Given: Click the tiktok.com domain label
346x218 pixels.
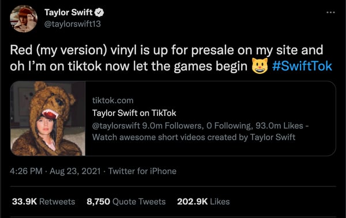Looking at the screenshot, I should pos(113,100).
